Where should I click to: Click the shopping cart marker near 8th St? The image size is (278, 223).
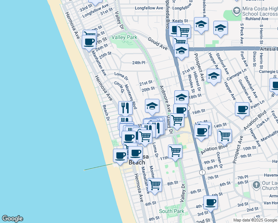pyautogui.click(x=155, y=185)
